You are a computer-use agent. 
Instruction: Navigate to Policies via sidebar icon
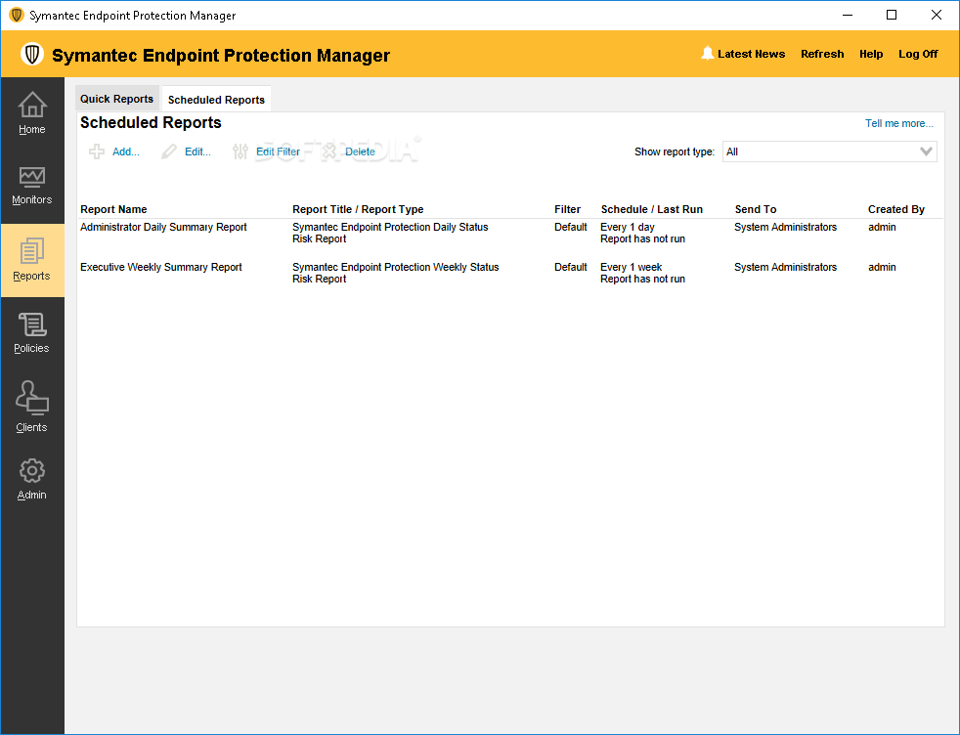32,332
